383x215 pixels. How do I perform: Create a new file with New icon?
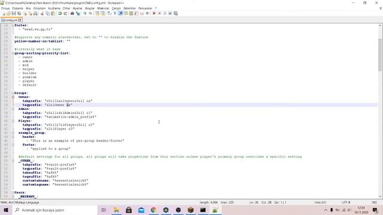click(4, 13)
